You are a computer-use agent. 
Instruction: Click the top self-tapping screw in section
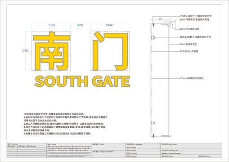click(153, 25)
